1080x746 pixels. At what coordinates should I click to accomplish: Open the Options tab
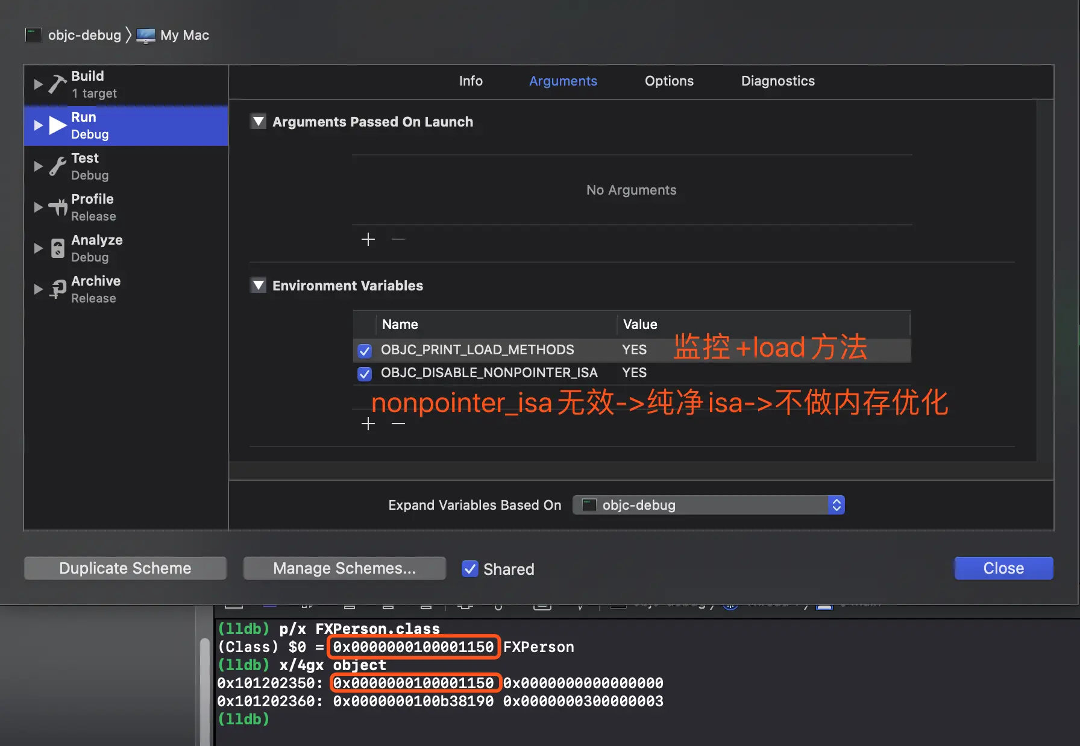(x=669, y=81)
